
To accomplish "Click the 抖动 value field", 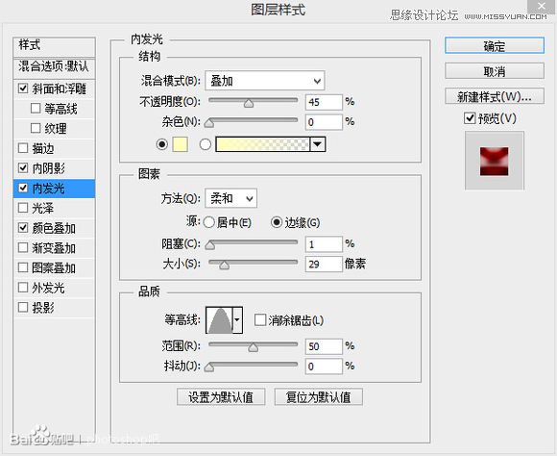I will pyautogui.click(x=324, y=367).
